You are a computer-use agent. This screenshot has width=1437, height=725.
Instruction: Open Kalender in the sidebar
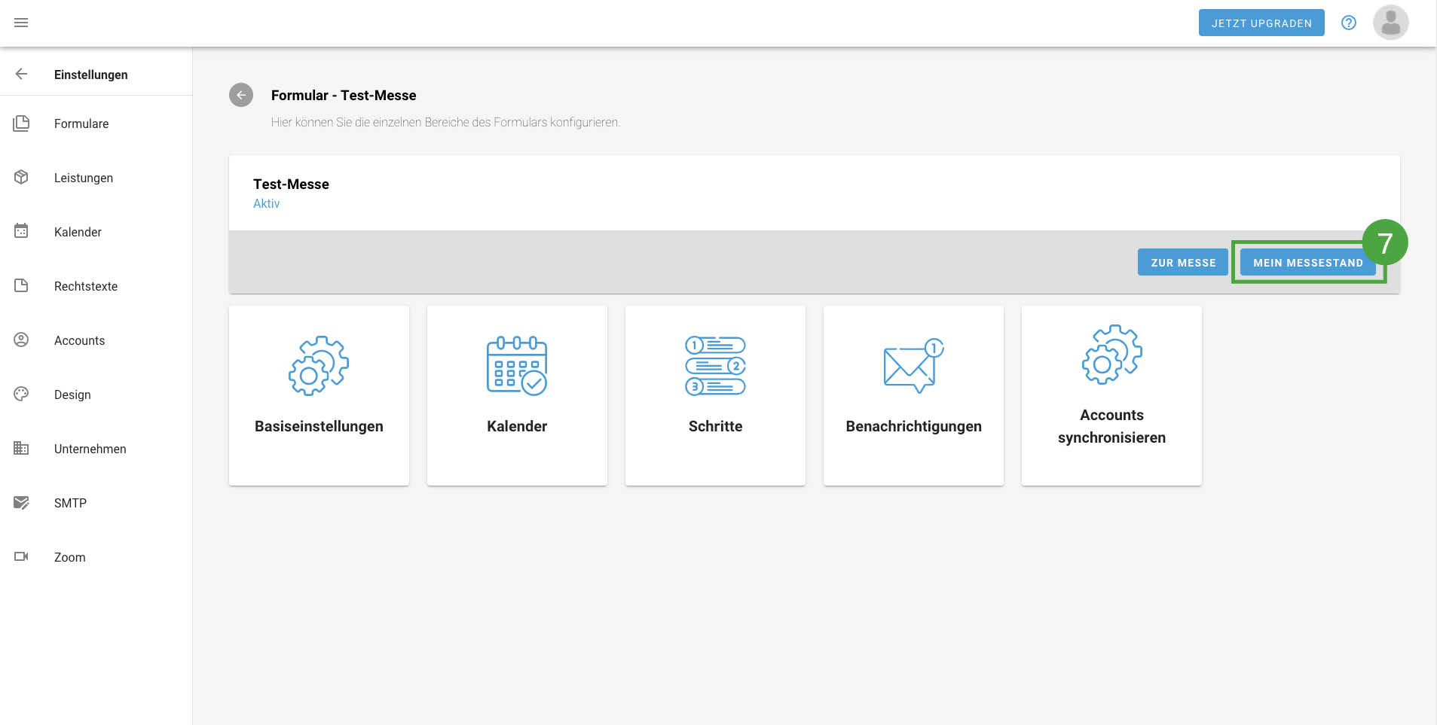pyautogui.click(x=78, y=232)
